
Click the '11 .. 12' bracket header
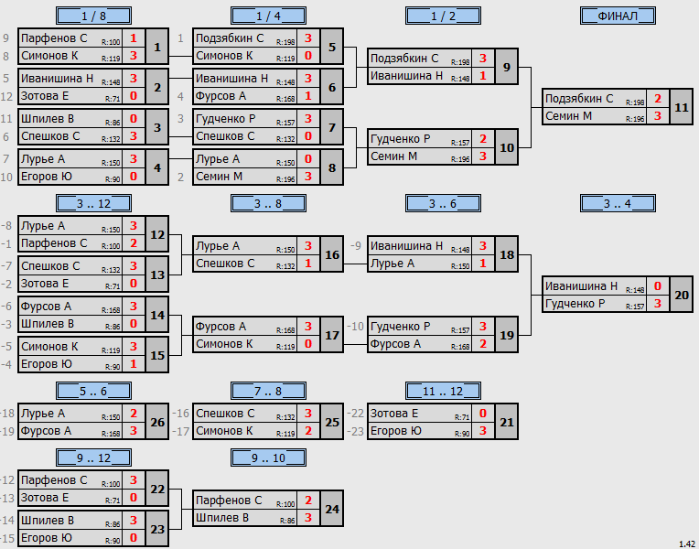tap(443, 391)
